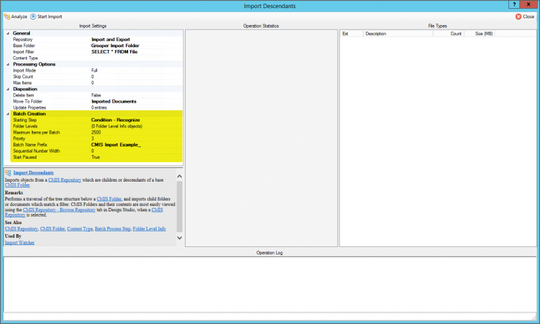Click the Close button label
540x324 pixels.
click(529, 16)
